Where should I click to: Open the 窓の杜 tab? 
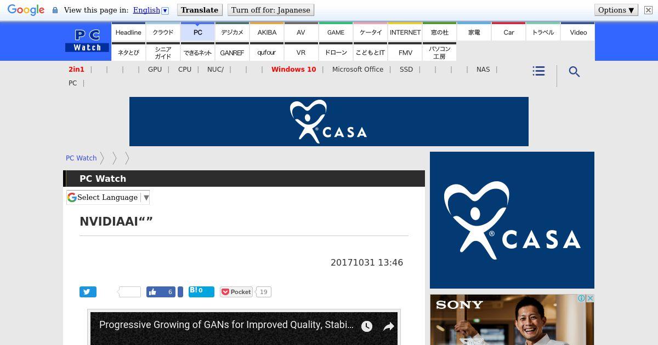(440, 32)
